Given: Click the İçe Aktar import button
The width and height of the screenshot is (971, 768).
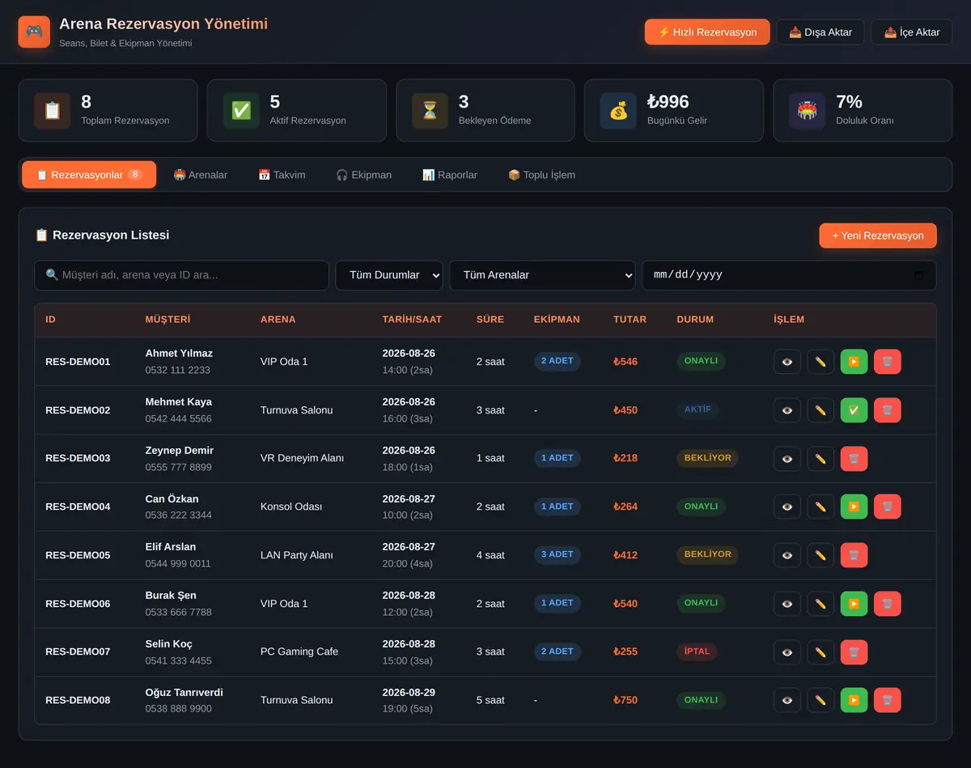Looking at the screenshot, I should click(912, 32).
